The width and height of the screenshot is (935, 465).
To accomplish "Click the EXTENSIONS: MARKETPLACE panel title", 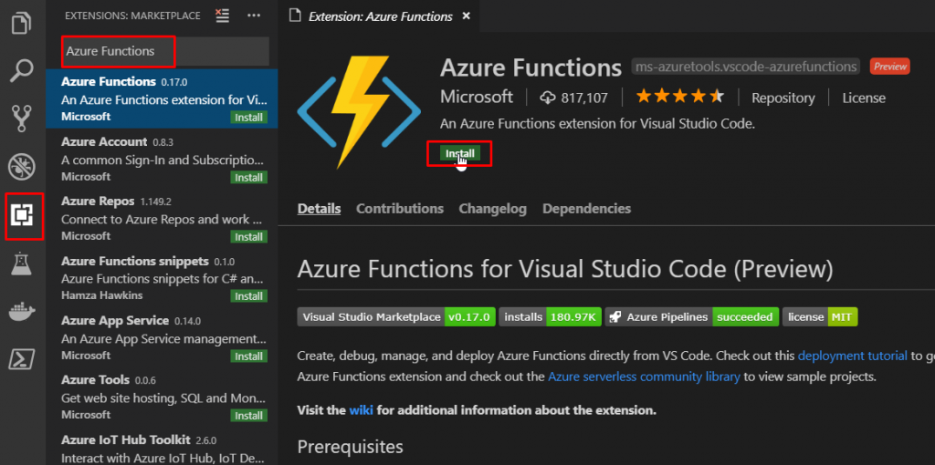I will (x=132, y=16).
